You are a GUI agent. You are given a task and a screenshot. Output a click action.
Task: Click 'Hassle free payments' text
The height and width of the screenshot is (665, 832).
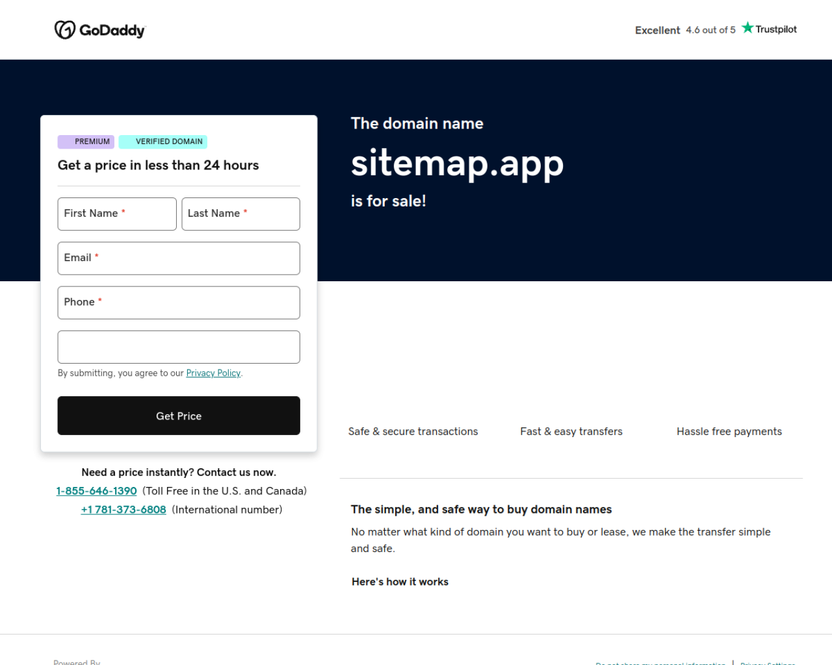pos(729,431)
